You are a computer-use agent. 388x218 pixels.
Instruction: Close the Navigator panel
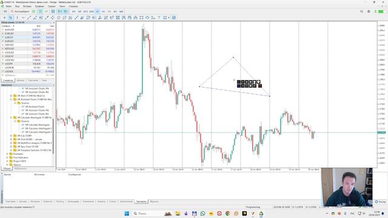point(54,85)
